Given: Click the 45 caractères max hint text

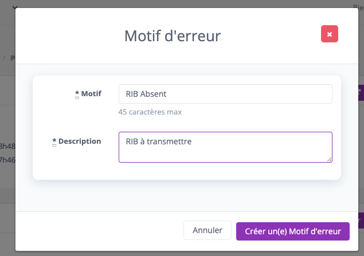Looking at the screenshot, I should coord(150,112).
